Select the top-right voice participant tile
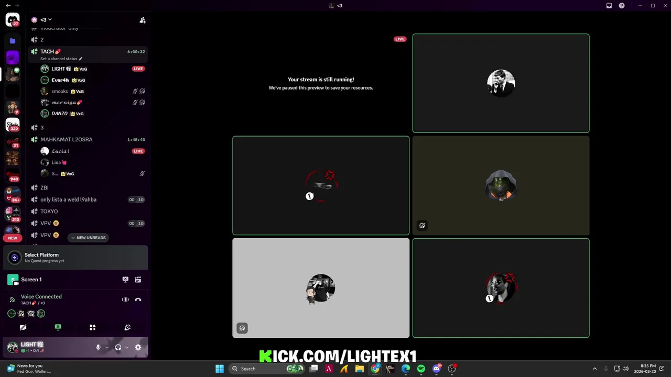Viewport: 671px width, 377px height. pyautogui.click(x=501, y=83)
